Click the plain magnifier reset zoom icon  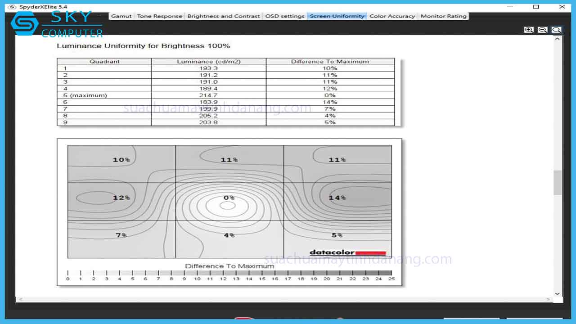557,30
